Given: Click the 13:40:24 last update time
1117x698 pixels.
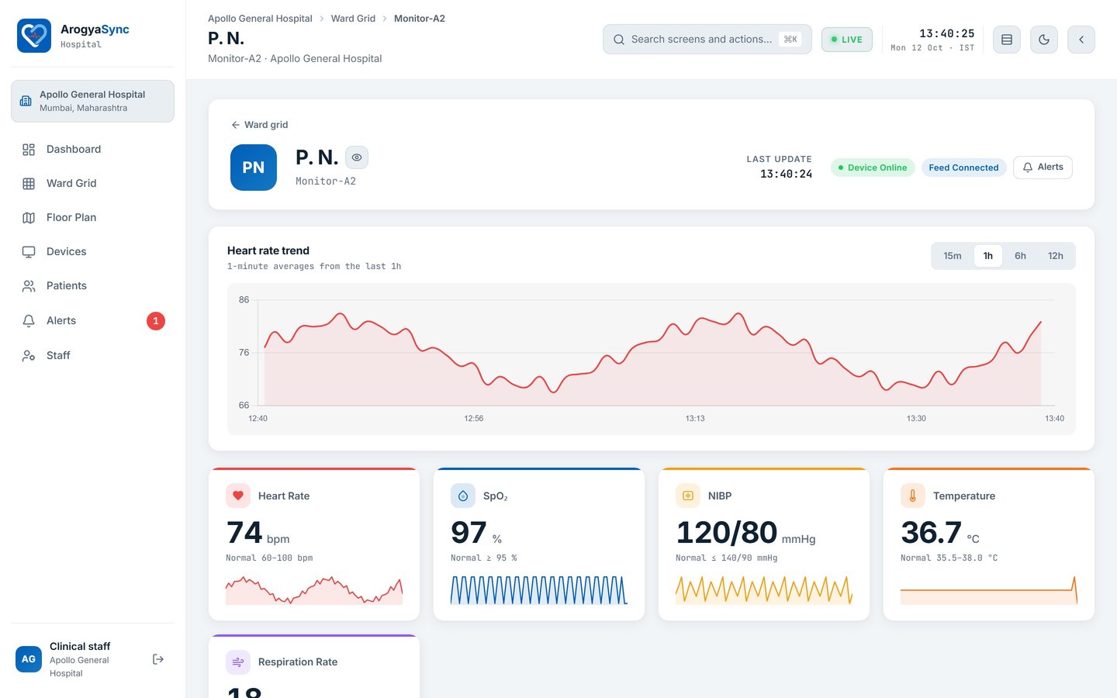Looking at the screenshot, I should click(x=786, y=174).
